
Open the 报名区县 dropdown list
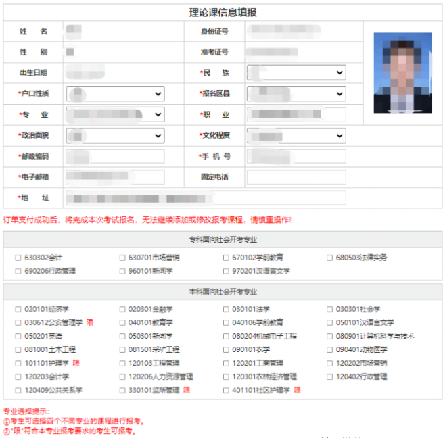[296, 94]
